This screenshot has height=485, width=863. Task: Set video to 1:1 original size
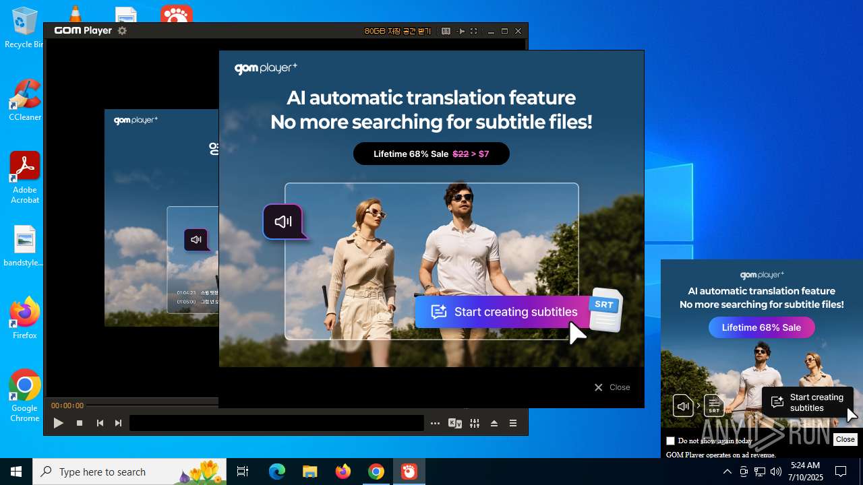click(446, 31)
